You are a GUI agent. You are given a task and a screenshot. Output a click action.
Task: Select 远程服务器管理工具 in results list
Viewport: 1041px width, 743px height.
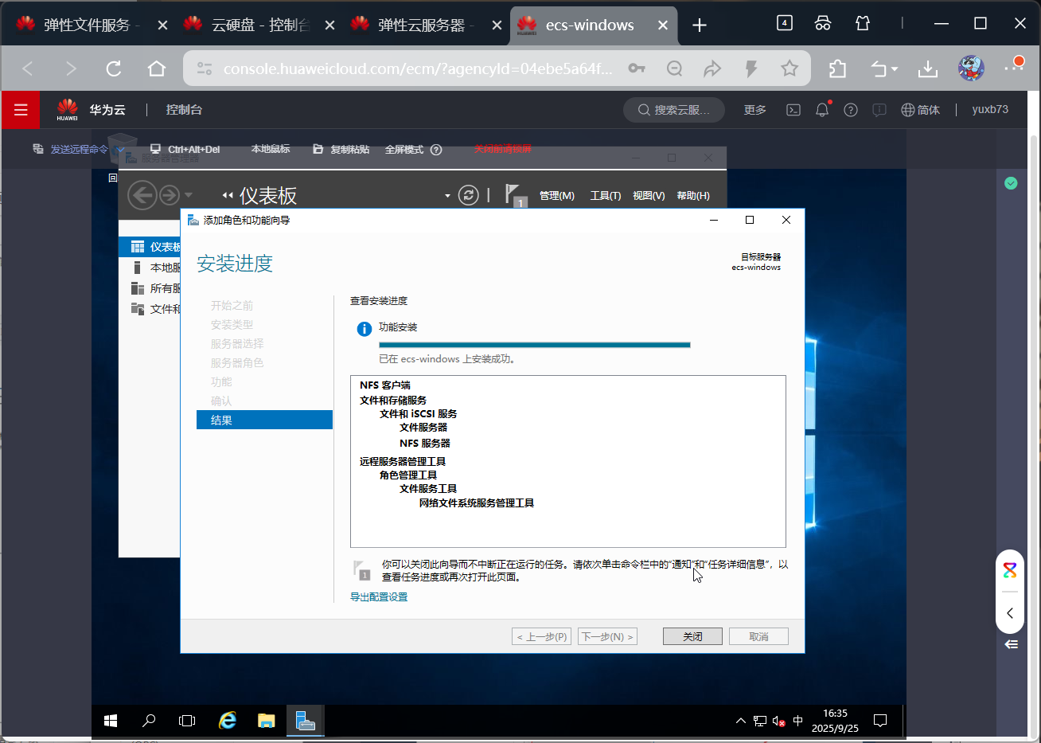tap(403, 462)
